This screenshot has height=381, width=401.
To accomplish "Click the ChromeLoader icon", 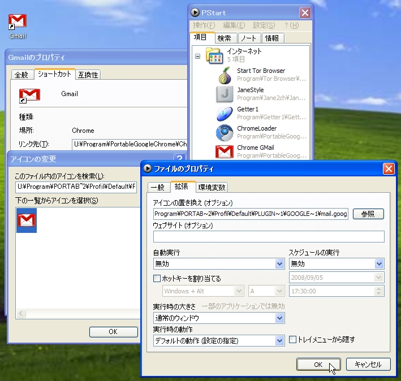I will coord(225,133).
